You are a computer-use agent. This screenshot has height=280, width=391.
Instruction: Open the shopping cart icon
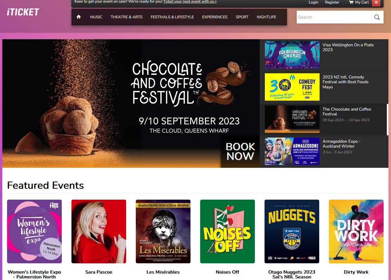tap(351, 2)
